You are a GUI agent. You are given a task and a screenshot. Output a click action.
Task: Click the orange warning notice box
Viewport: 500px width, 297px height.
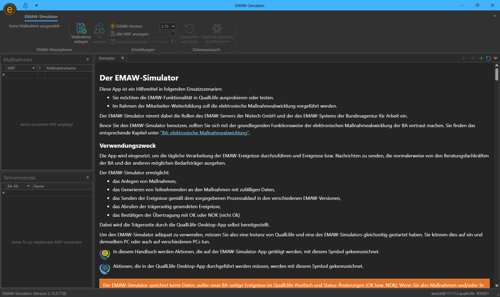tap(294, 284)
